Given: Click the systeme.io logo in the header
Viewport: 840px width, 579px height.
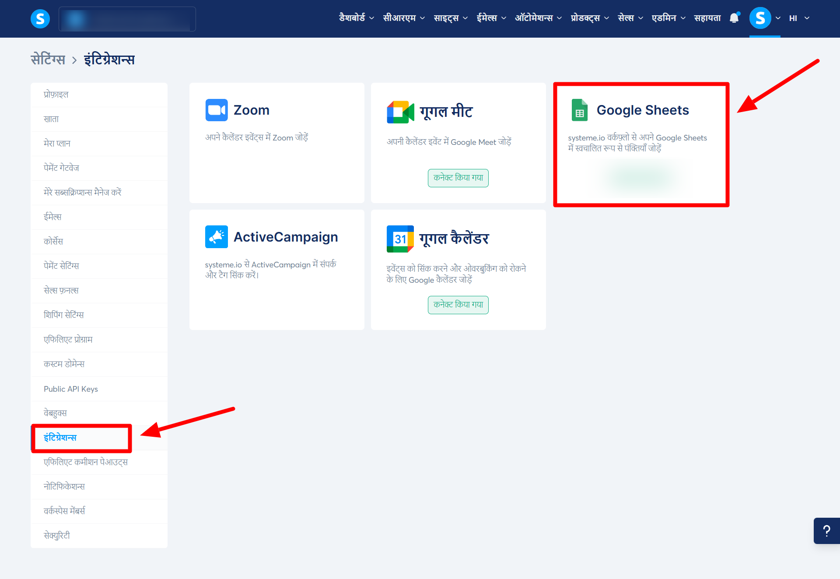Looking at the screenshot, I should pyautogui.click(x=40, y=19).
